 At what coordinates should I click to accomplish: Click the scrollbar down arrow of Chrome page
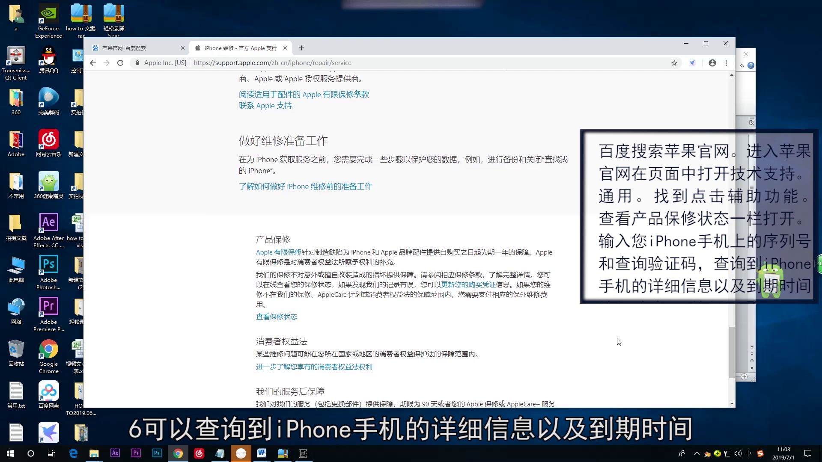pyautogui.click(x=732, y=404)
